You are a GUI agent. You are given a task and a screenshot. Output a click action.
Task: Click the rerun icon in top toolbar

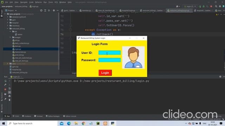[200, 6]
